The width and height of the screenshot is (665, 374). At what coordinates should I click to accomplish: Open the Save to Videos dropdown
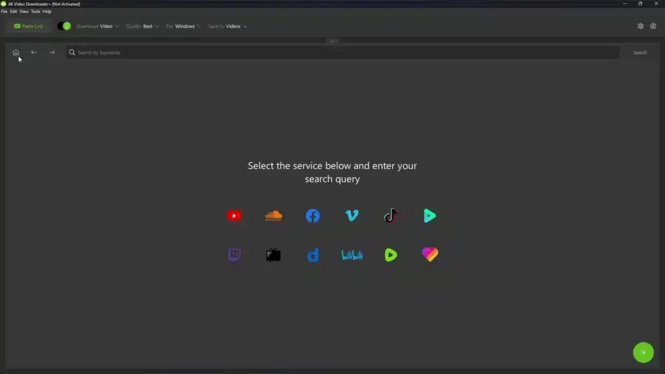[x=227, y=27]
